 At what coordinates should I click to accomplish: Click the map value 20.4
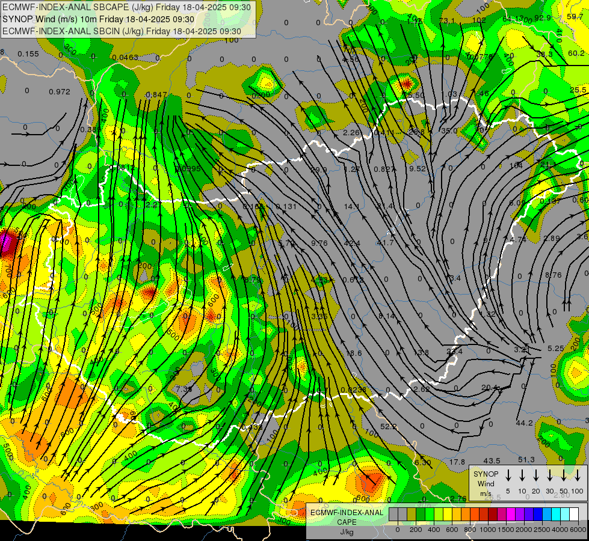point(490,388)
